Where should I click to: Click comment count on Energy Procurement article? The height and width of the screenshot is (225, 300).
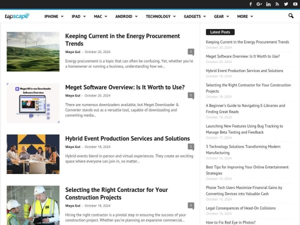191,51
